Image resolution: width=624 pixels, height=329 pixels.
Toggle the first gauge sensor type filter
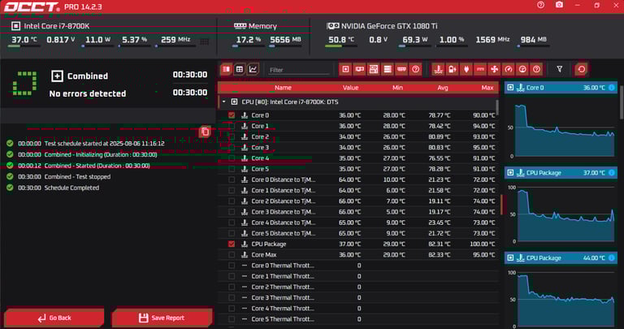508,69
